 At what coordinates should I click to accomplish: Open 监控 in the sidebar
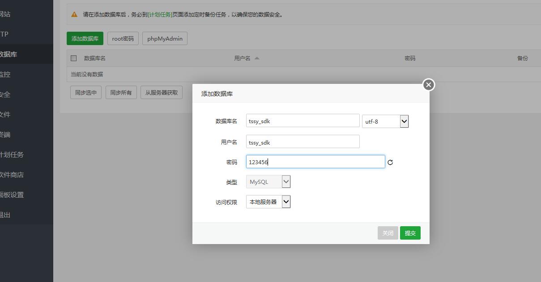pos(5,74)
